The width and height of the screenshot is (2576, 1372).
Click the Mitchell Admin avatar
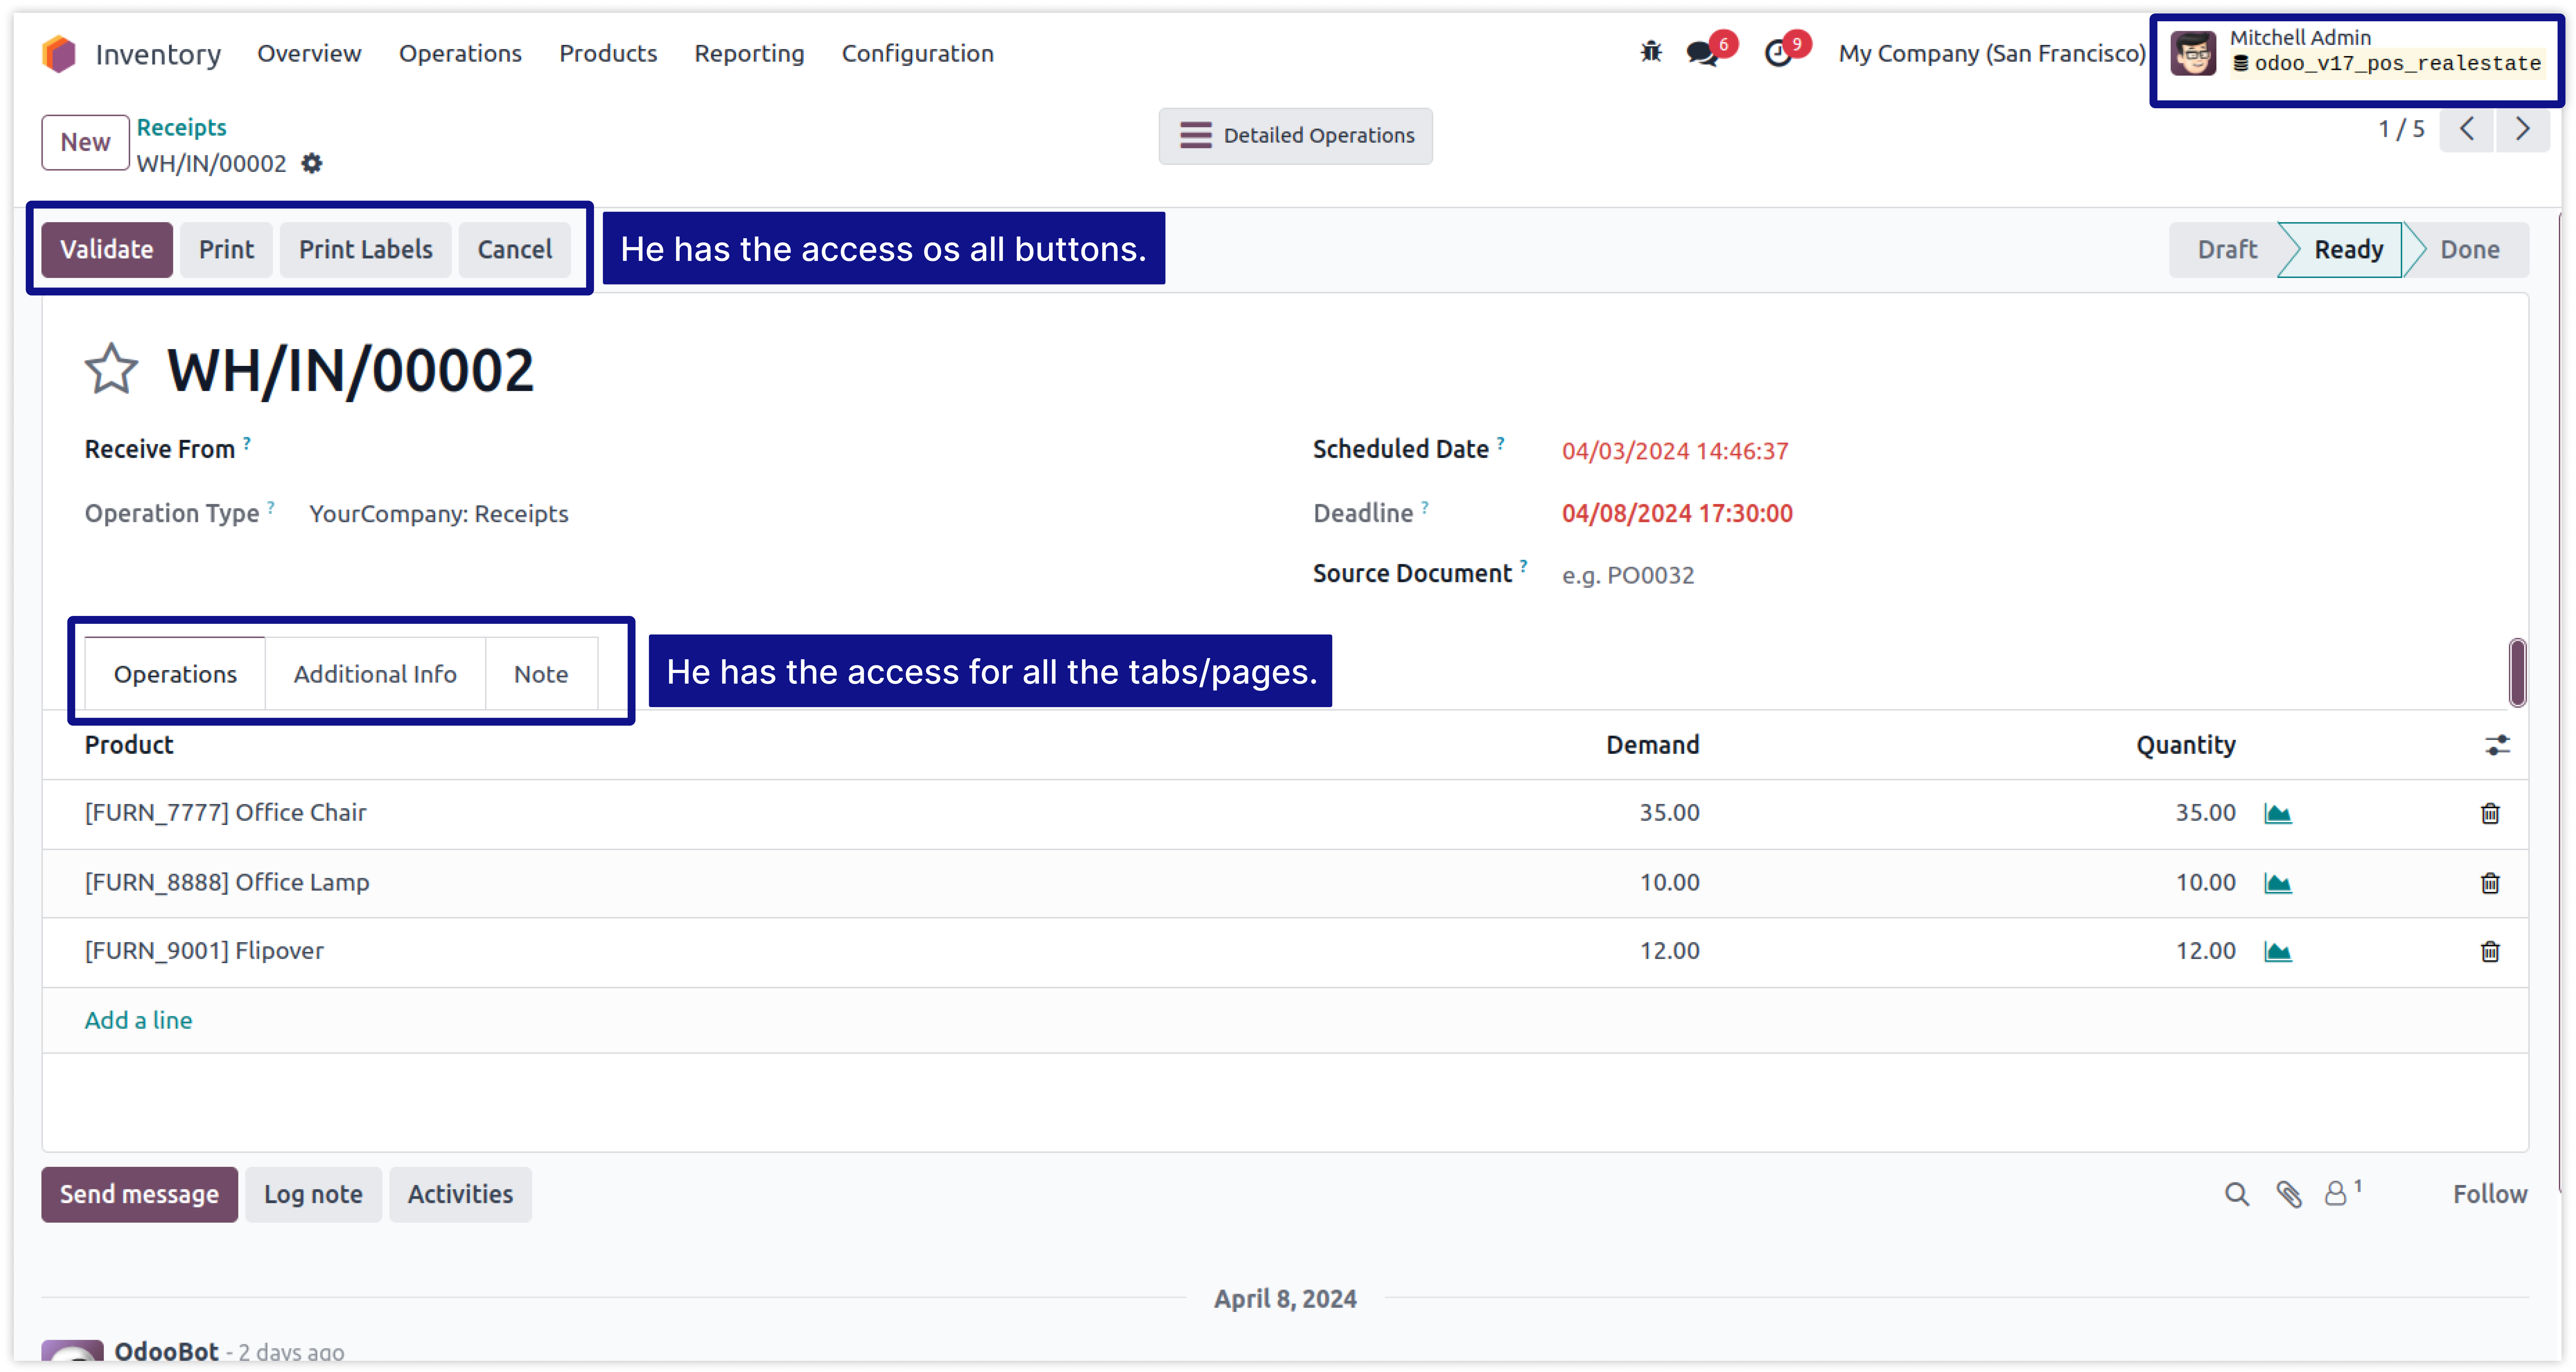point(2193,53)
